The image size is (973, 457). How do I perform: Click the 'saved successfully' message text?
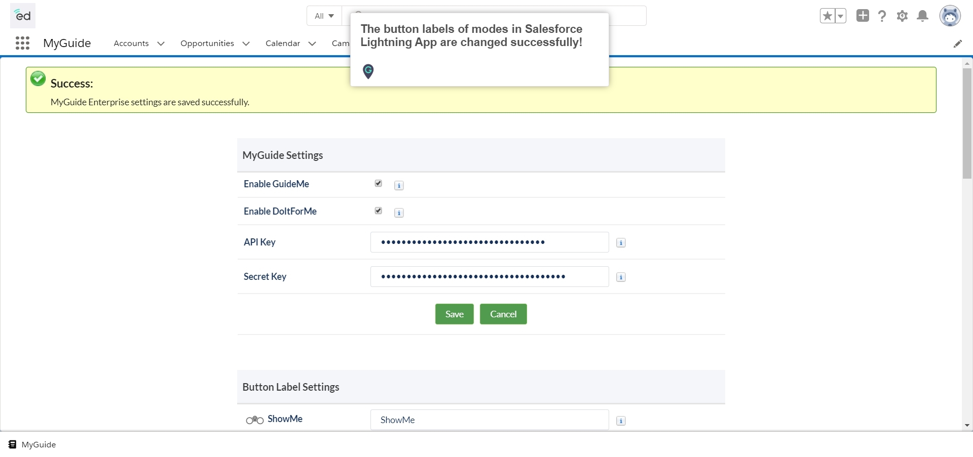click(x=150, y=102)
